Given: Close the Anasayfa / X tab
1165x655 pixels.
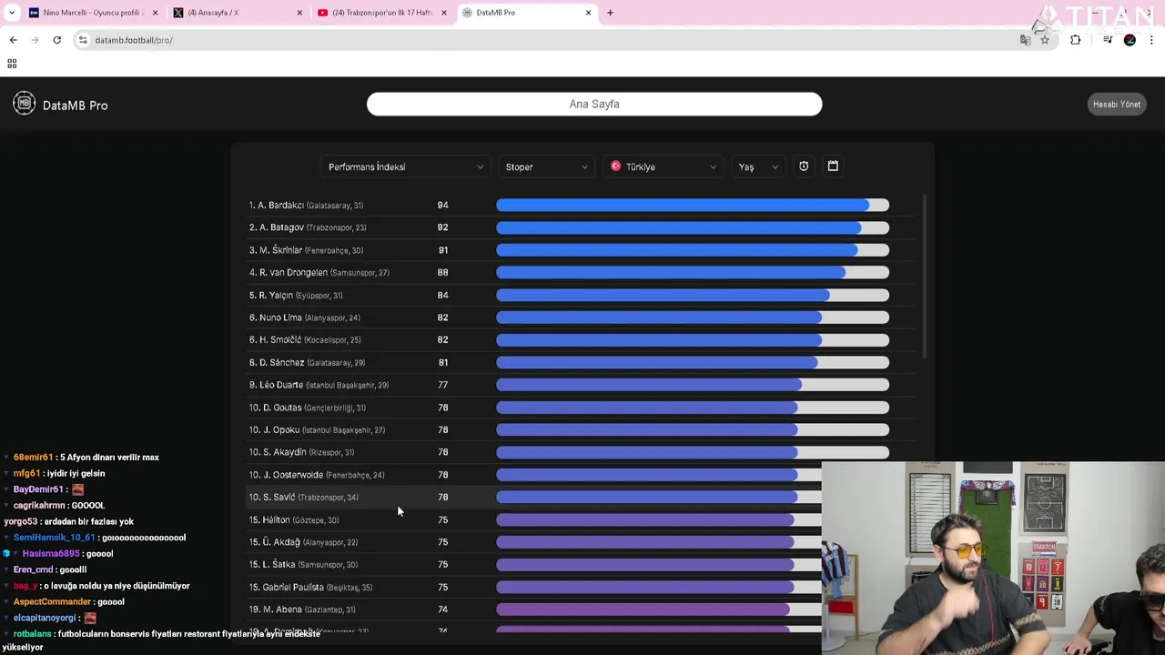Looking at the screenshot, I should 299,13.
